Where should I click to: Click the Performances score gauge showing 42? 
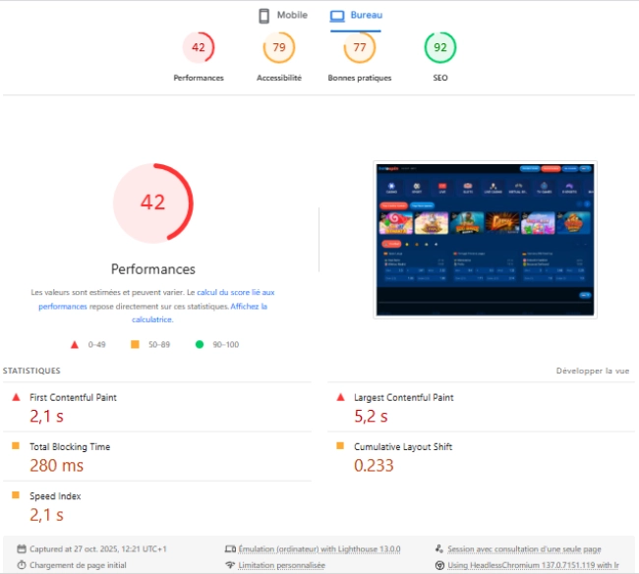(199, 47)
